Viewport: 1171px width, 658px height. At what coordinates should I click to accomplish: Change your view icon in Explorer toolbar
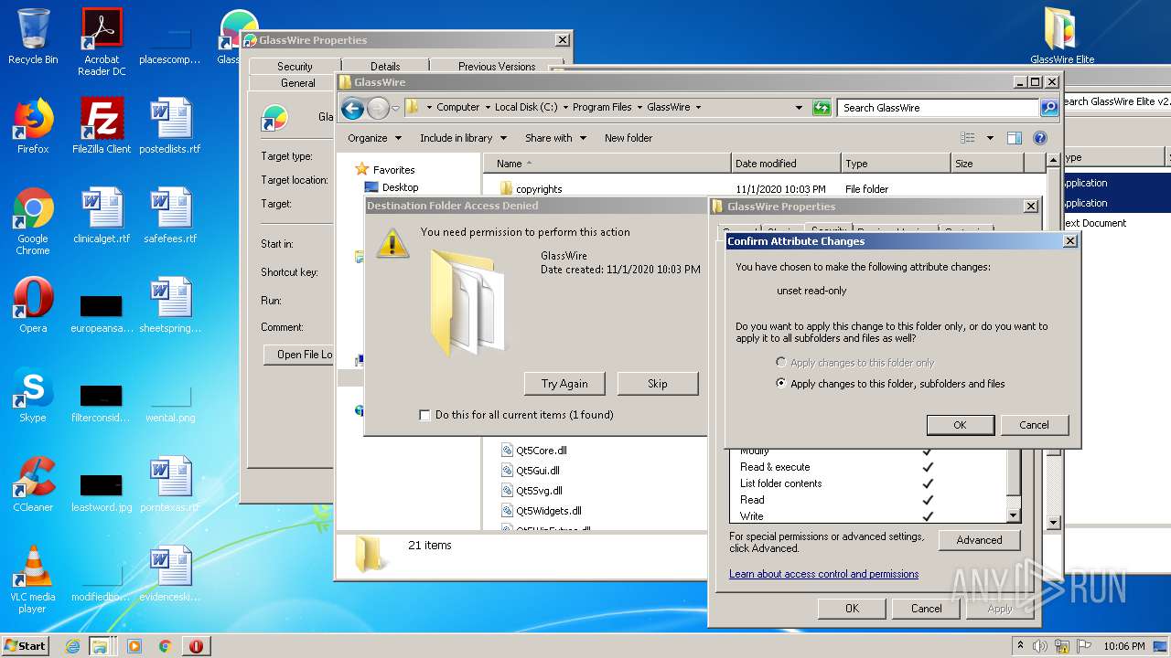pos(968,138)
